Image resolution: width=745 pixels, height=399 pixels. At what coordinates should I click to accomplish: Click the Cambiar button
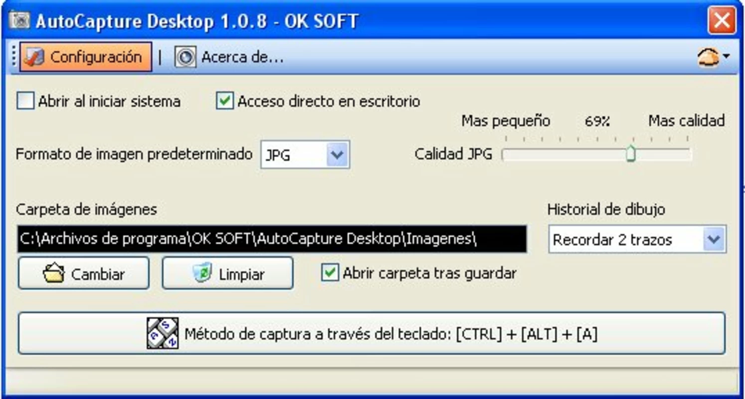(x=84, y=273)
